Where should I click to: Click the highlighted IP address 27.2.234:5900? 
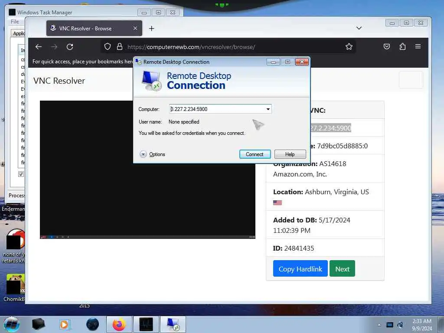point(331,128)
